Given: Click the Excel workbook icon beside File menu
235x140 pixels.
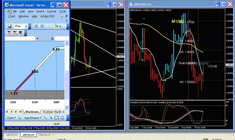Looking at the screenshot, I should pos(9,11).
